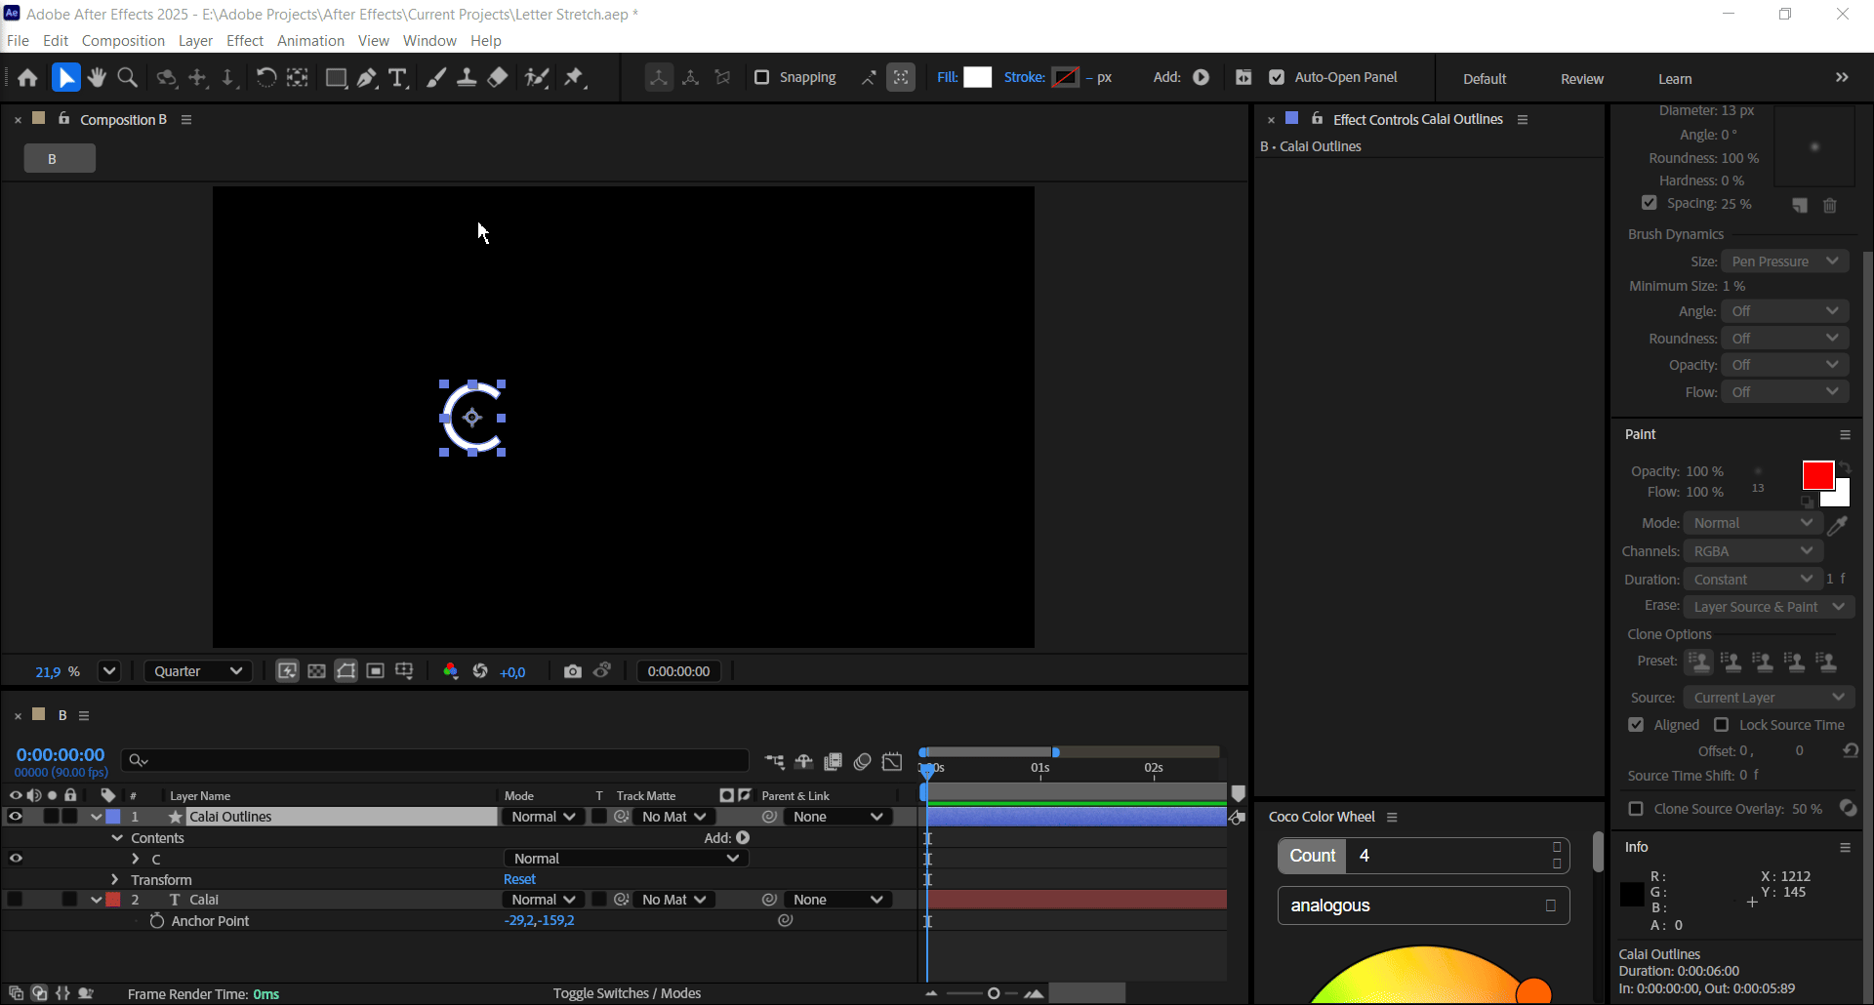This screenshot has width=1874, height=1005.
Task: Hide the C shape group
Action: click(x=16, y=859)
